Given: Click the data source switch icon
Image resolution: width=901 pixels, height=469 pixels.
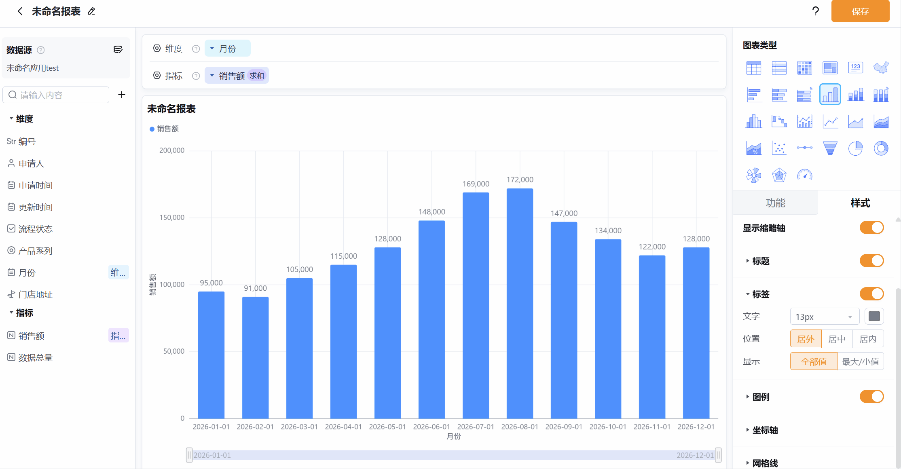Looking at the screenshot, I should click(118, 50).
